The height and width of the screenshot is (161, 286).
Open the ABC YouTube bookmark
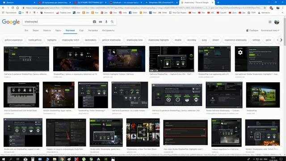click(x=210, y=13)
